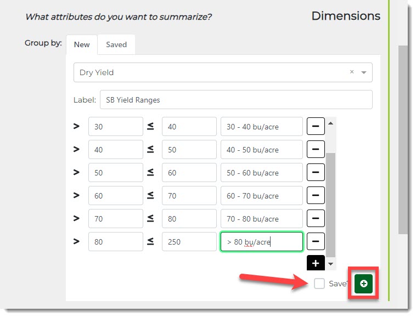416x317 pixels.
Task: Remove the > 80 bu/acre range row
Action: 315,242
